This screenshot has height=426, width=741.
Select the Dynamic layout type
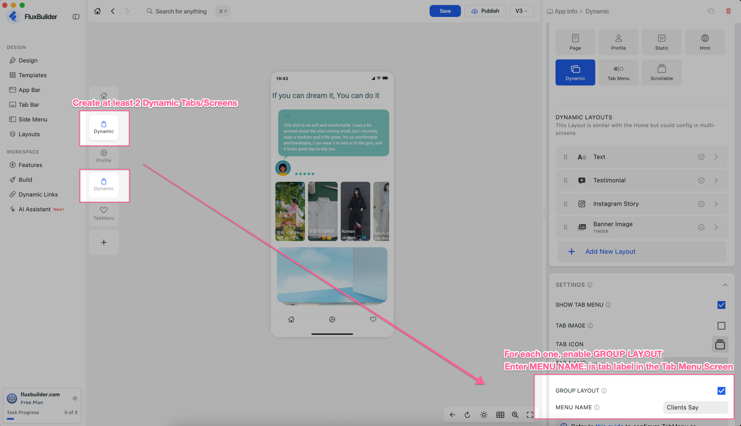[x=576, y=72]
